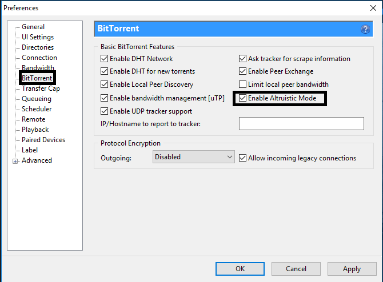This screenshot has width=383, height=282.
Task: Click the Apply button
Action: (x=352, y=269)
